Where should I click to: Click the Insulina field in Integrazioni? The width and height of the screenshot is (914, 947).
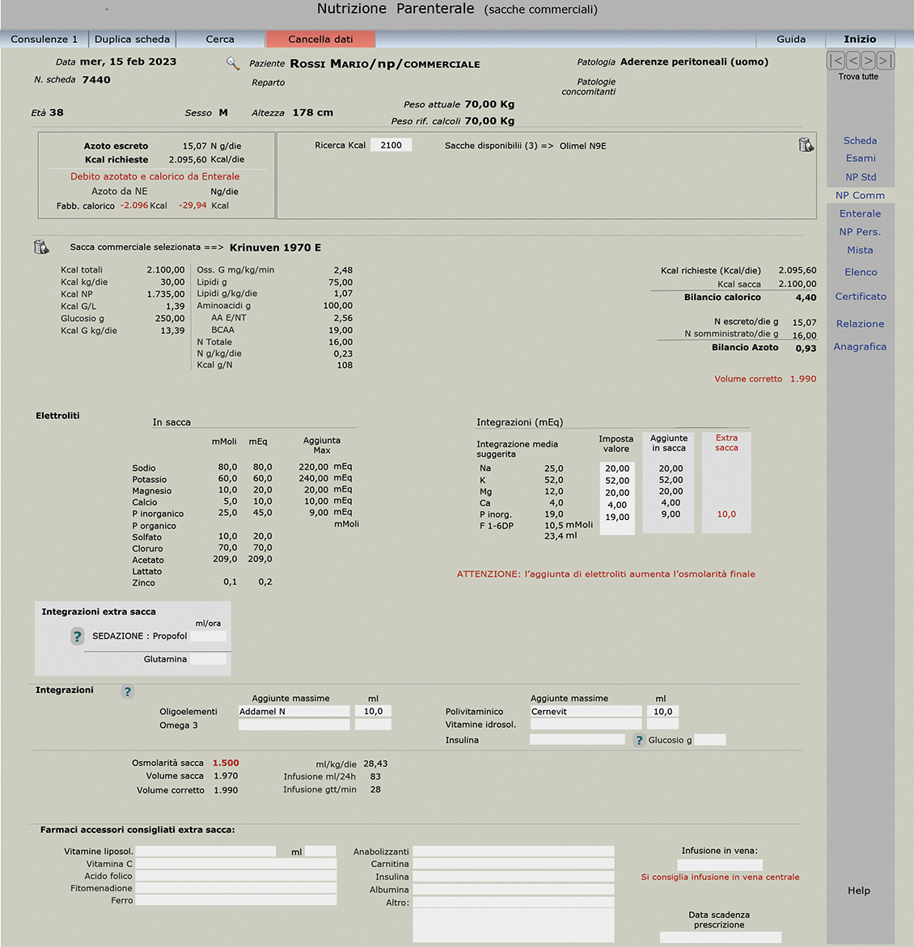[x=578, y=739]
